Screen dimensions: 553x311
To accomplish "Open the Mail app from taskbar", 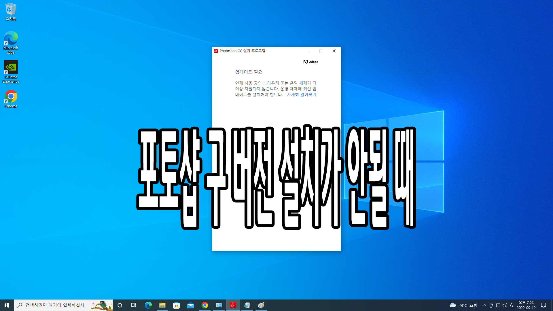I will 190,305.
